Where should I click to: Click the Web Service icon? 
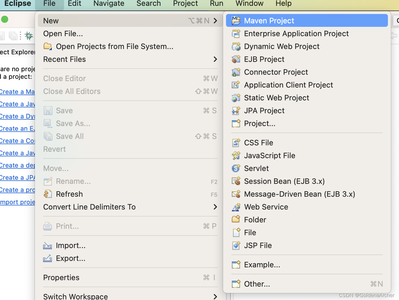236,207
